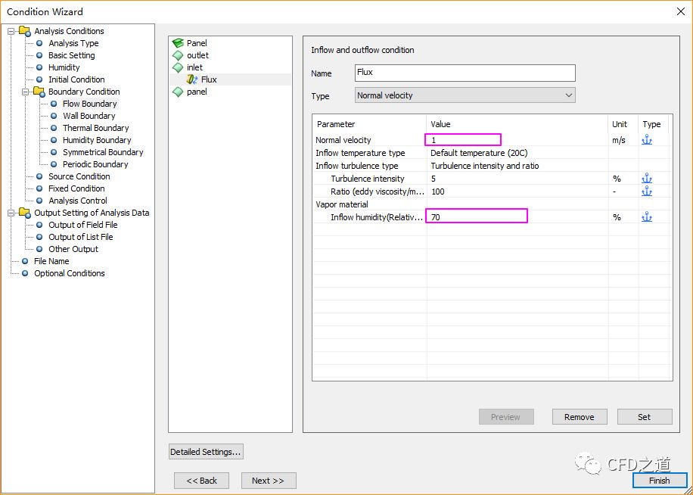Viewport: 693px width, 495px height.
Task: Open the Type dropdown showing Normal velocity
Action: 465,95
